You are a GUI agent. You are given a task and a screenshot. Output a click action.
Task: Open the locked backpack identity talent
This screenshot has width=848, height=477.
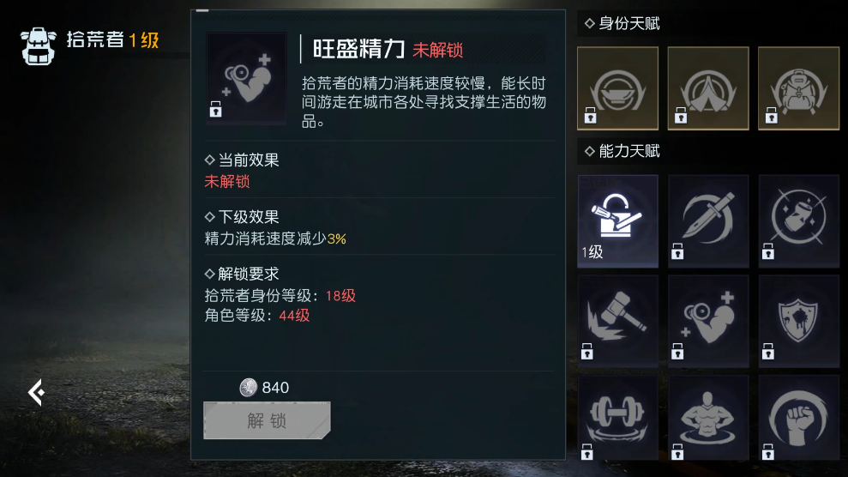[799, 88]
